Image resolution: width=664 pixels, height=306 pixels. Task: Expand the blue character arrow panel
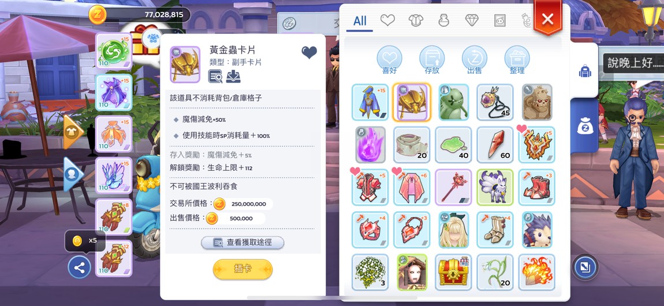73,174
